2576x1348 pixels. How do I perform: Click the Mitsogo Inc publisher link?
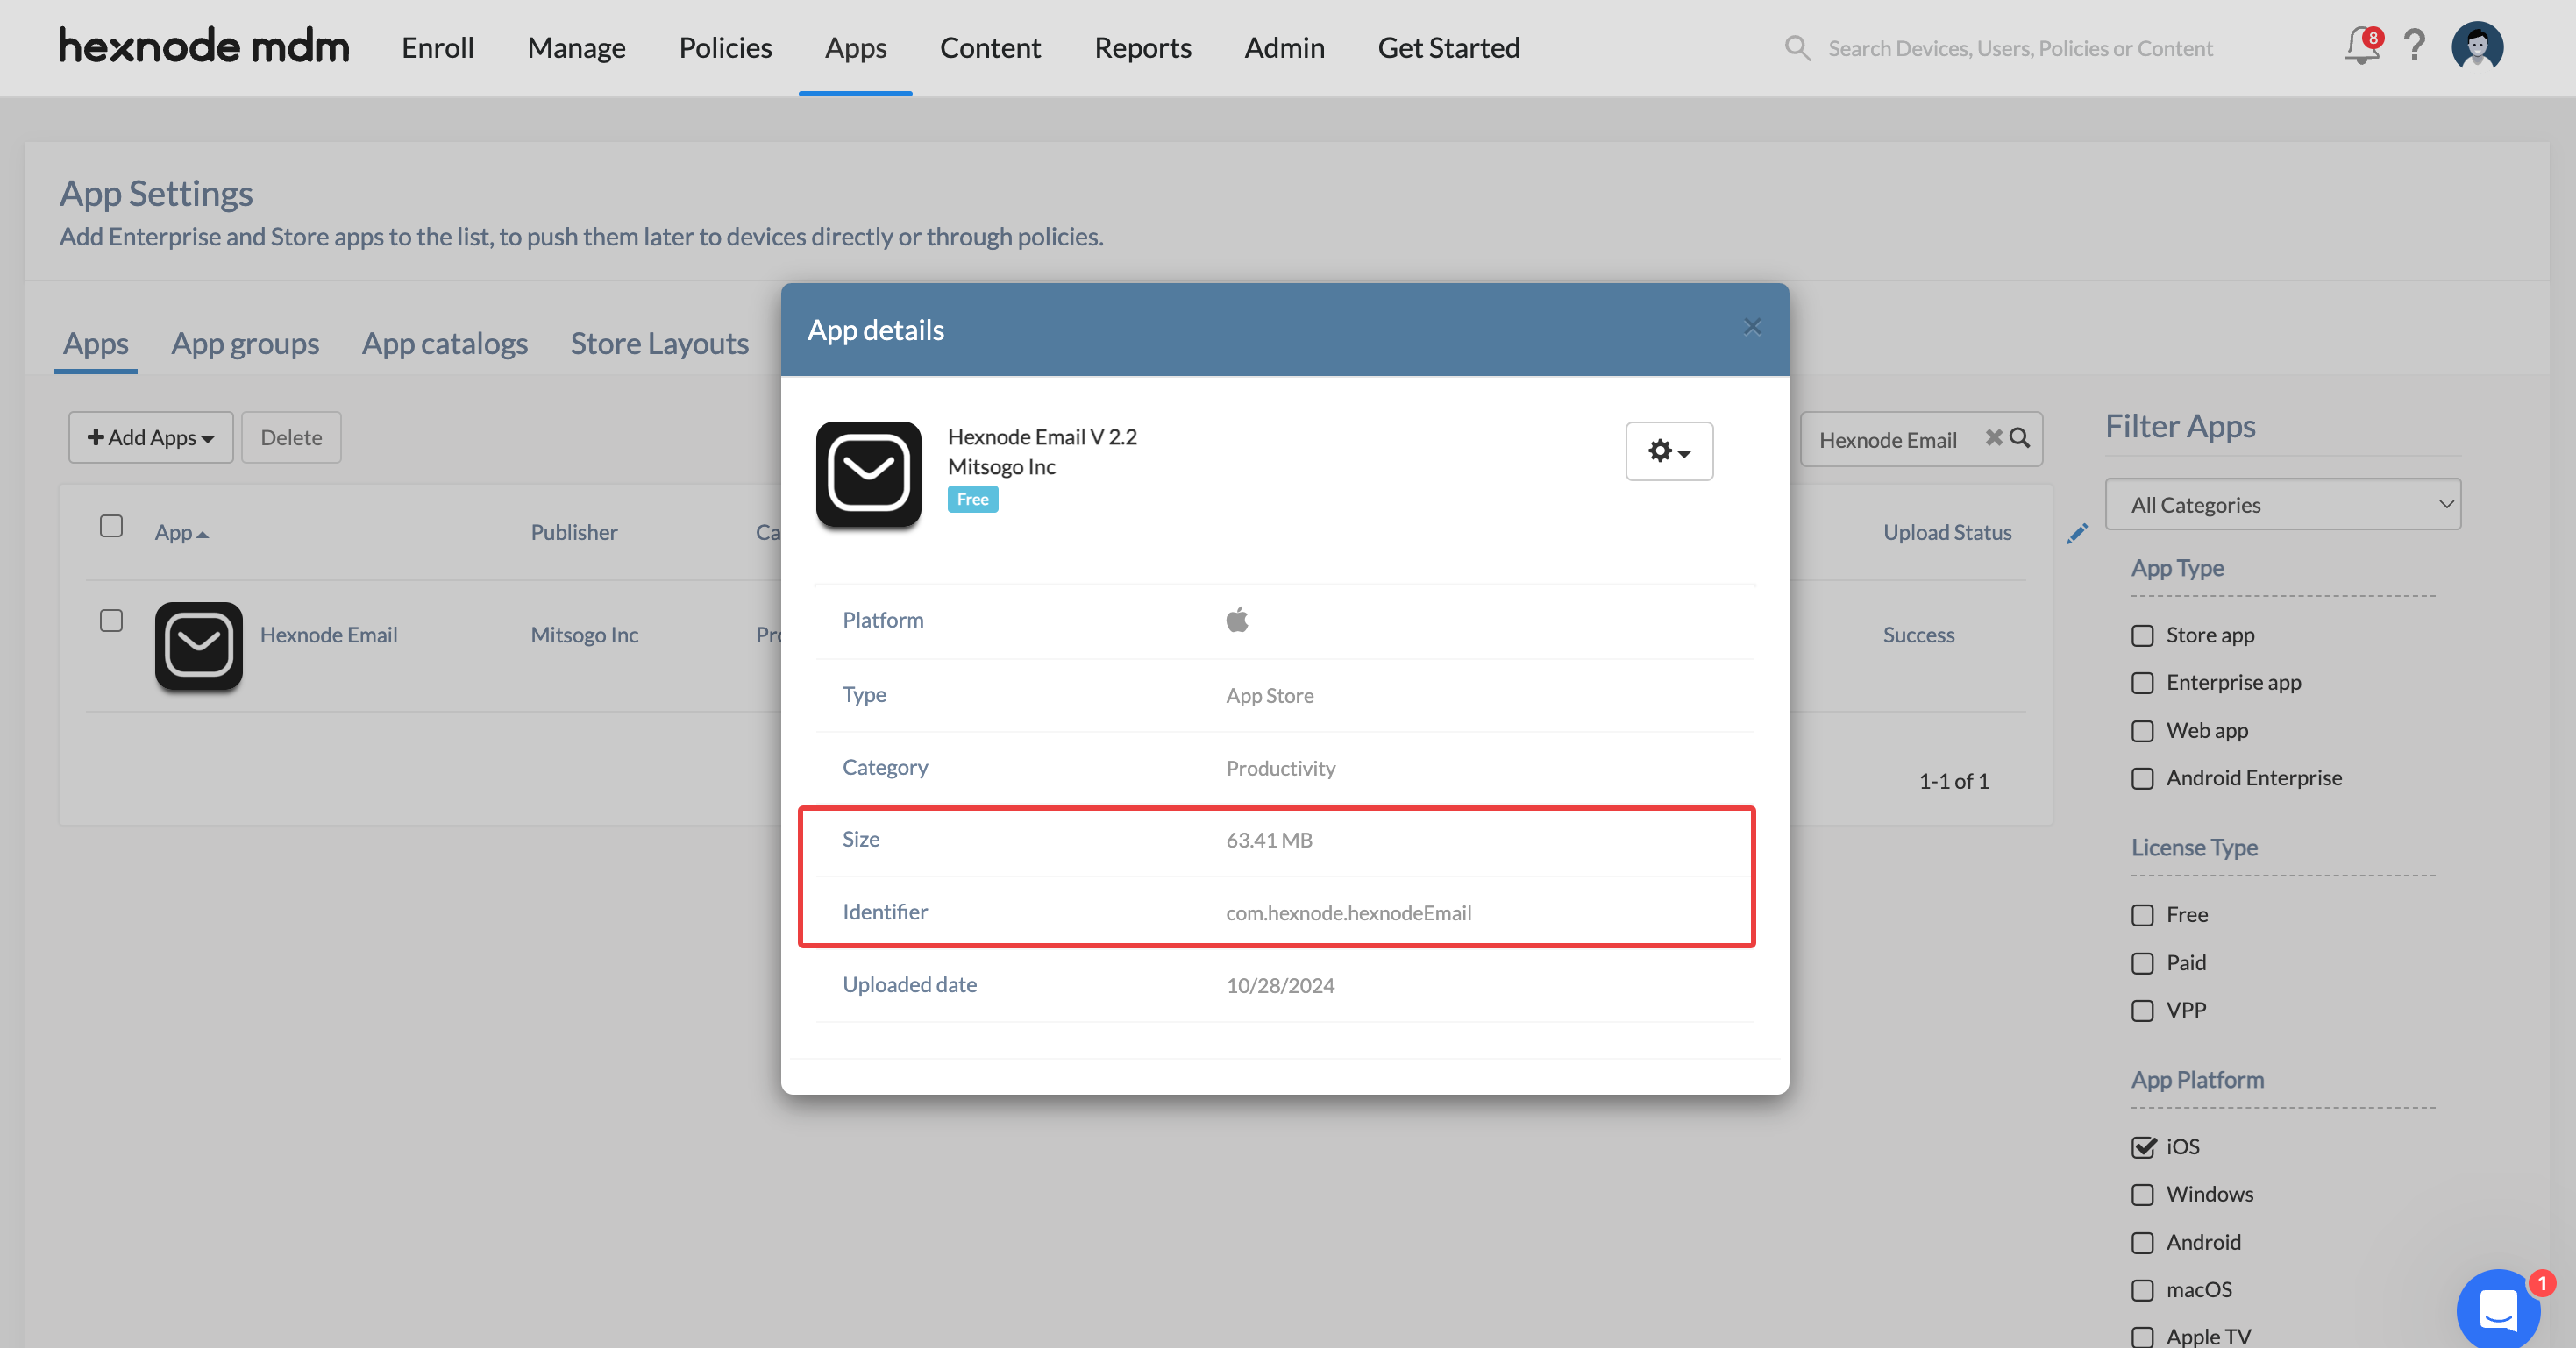coord(584,635)
